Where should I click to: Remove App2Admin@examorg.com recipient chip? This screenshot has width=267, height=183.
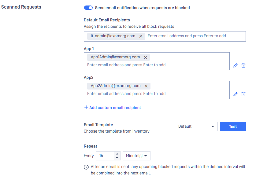coord(146,86)
